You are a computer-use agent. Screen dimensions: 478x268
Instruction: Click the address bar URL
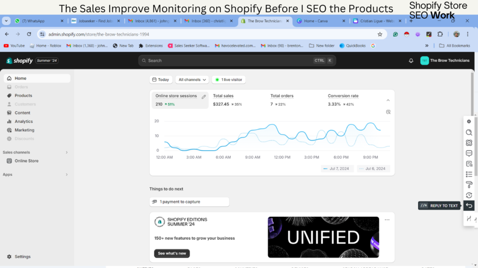click(98, 34)
